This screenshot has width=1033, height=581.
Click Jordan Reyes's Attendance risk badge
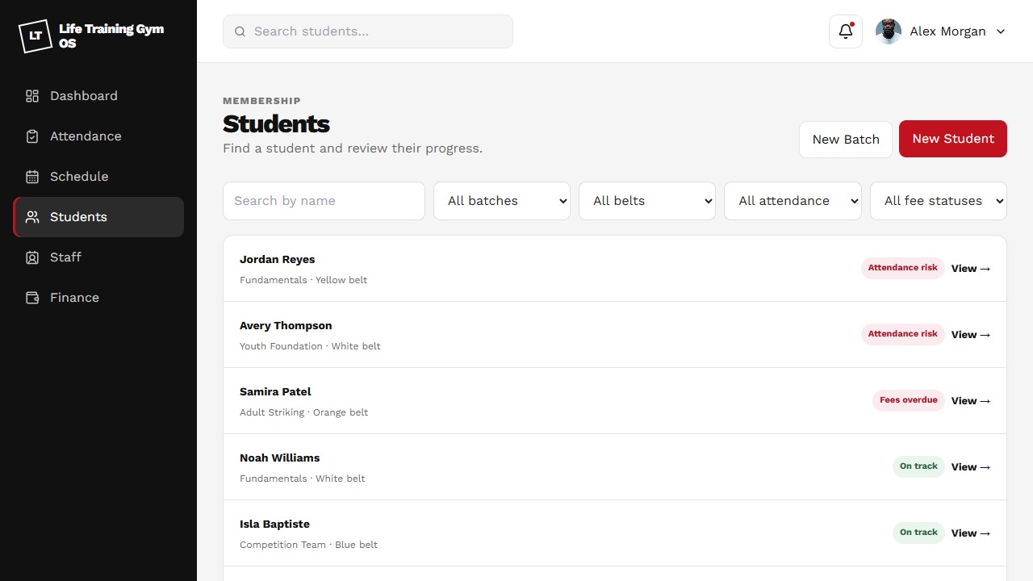tap(903, 268)
